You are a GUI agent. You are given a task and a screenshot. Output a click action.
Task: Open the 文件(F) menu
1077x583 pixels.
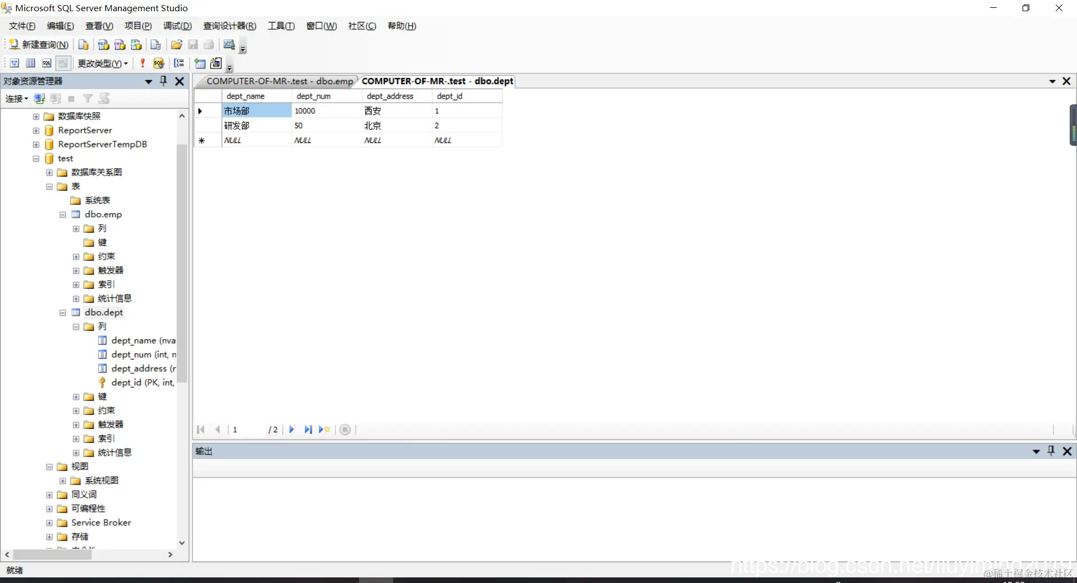click(x=22, y=26)
